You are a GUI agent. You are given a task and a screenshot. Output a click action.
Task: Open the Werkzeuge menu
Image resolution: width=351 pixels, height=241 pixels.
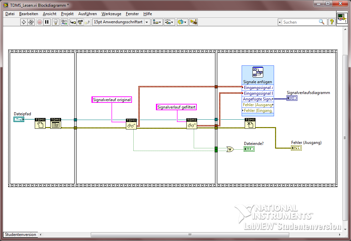[x=111, y=14]
